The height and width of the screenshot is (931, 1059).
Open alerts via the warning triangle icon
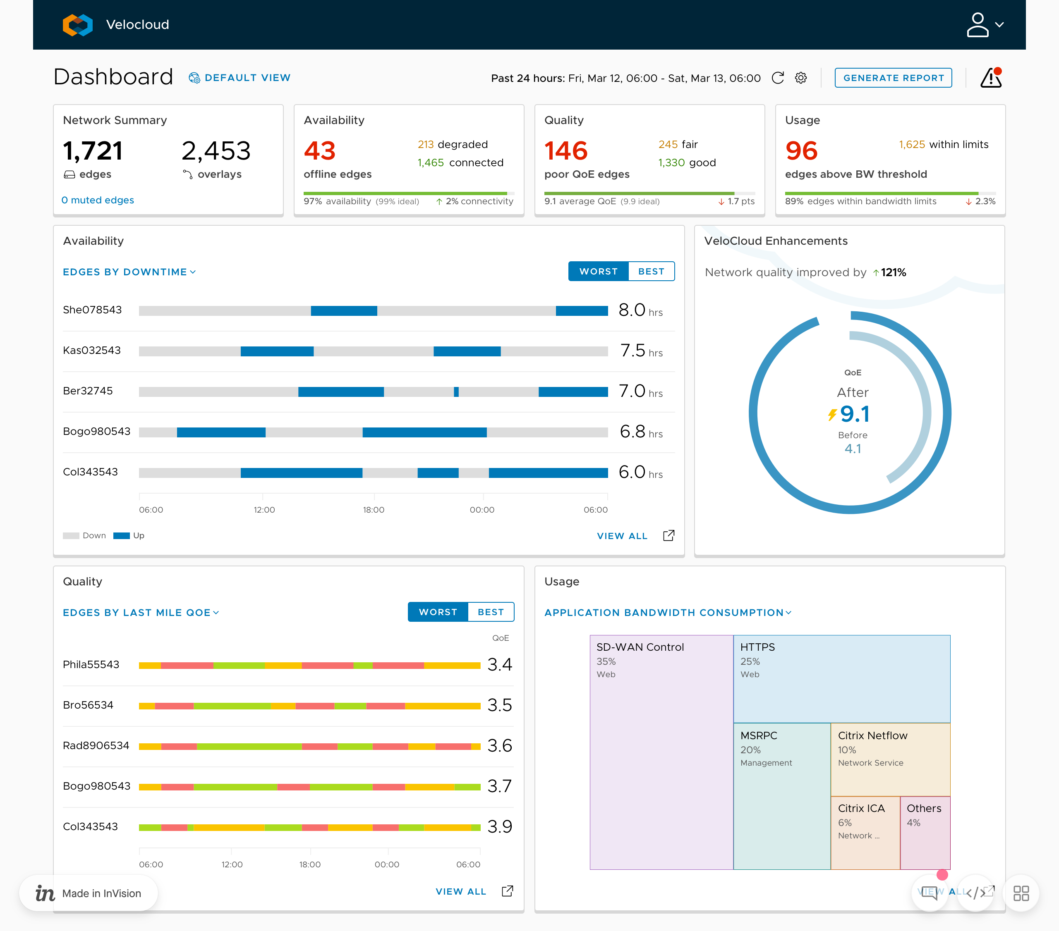click(x=991, y=78)
